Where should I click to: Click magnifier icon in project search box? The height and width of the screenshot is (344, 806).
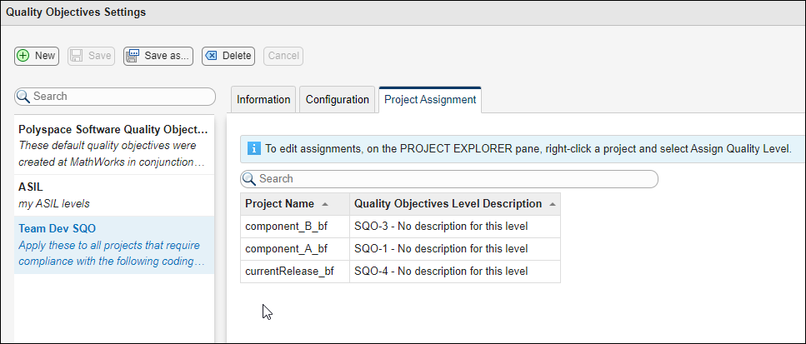point(250,179)
